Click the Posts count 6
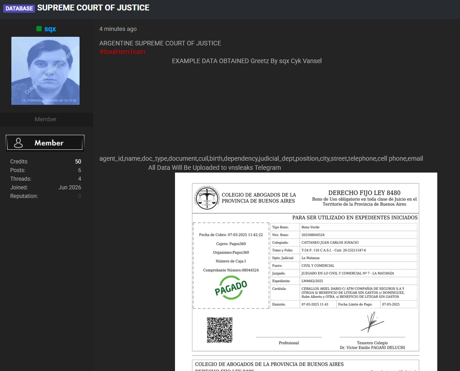Screen dimensions: 460x371 tap(80, 170)
